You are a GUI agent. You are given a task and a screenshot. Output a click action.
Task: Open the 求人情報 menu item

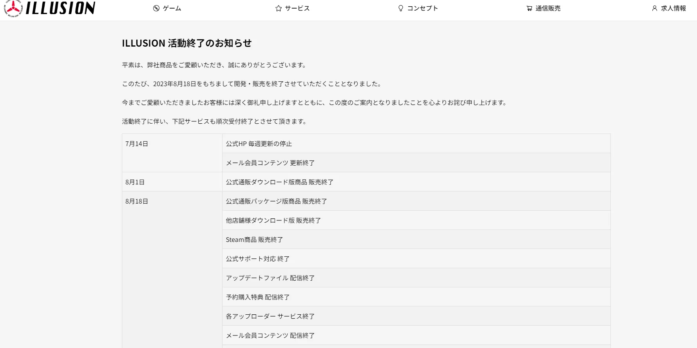[x=673, y=8]
